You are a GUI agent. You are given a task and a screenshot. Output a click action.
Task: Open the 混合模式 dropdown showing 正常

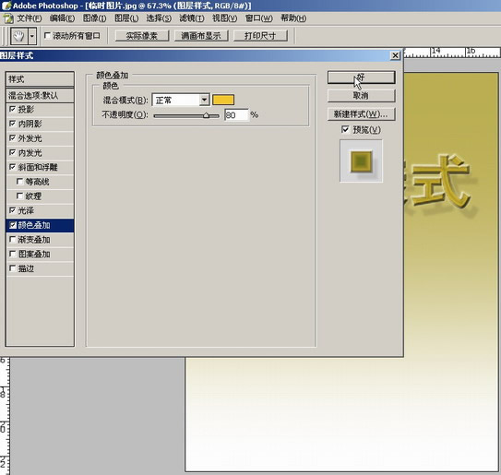(181, 100)
